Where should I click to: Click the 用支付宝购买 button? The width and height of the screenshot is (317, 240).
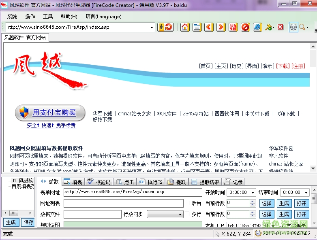[x=50, y=113]
